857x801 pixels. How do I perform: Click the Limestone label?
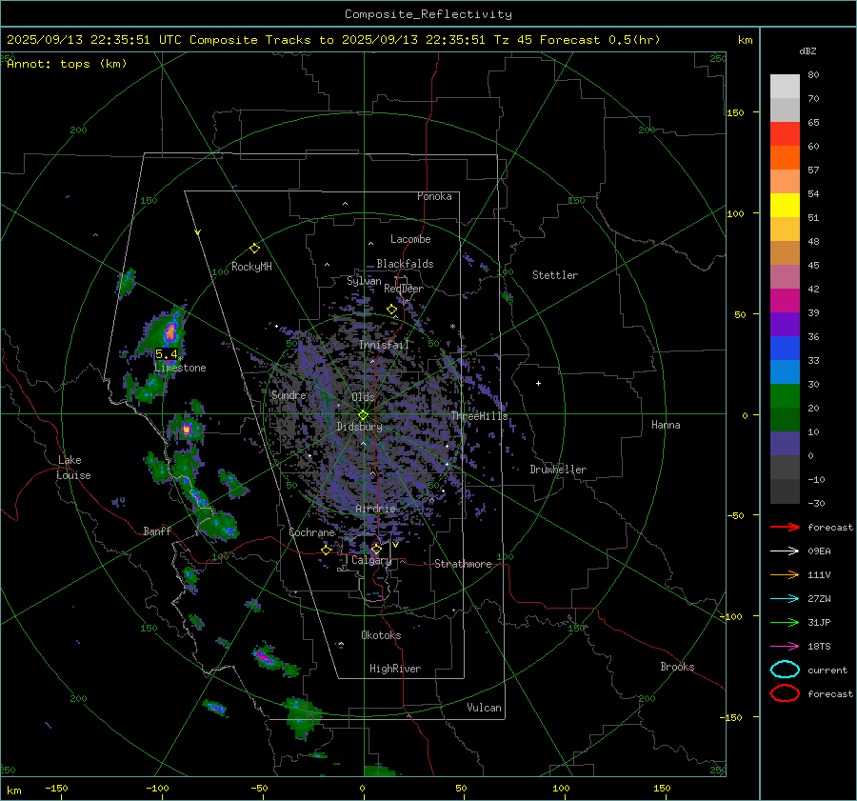tap(180, 368)
